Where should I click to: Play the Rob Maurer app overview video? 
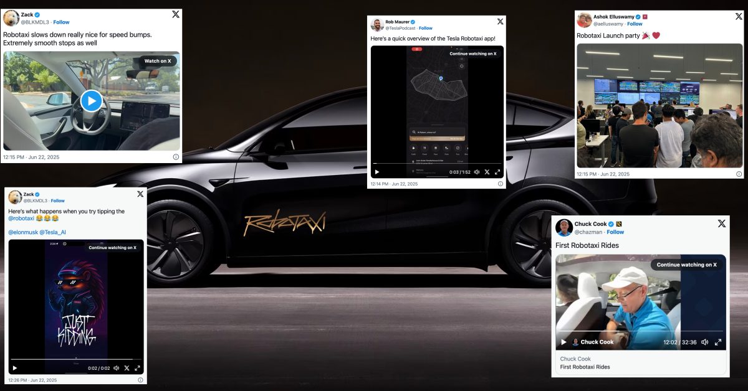point(377,172)
